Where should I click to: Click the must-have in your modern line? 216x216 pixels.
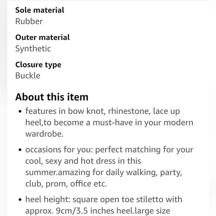109,123
